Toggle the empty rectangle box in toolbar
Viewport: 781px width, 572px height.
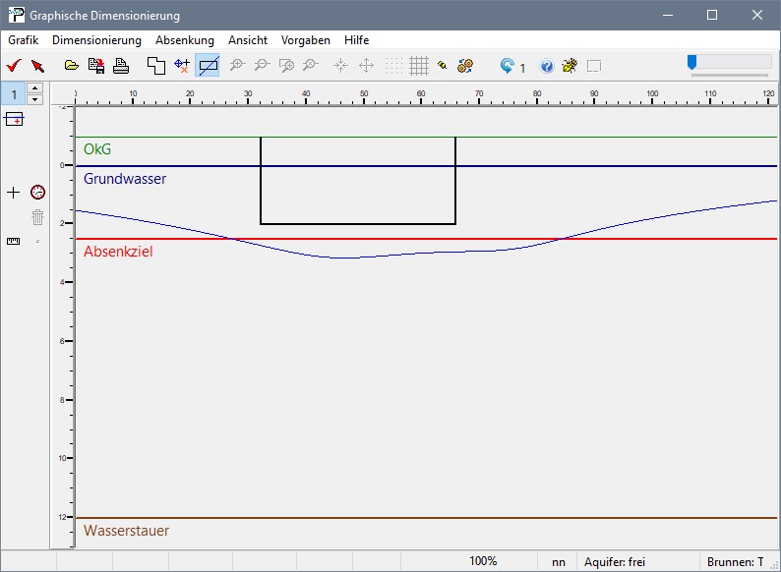point(593,67)
